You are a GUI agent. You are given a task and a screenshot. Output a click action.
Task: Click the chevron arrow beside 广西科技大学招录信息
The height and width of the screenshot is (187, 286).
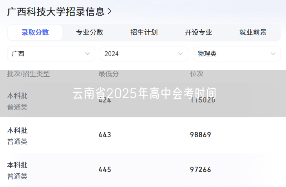click(x=109, y=12)
